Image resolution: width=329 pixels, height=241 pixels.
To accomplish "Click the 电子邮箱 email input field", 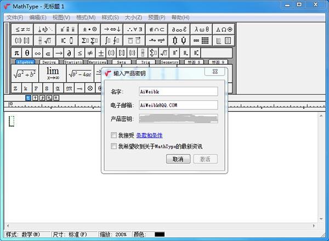I will [178, 105].
